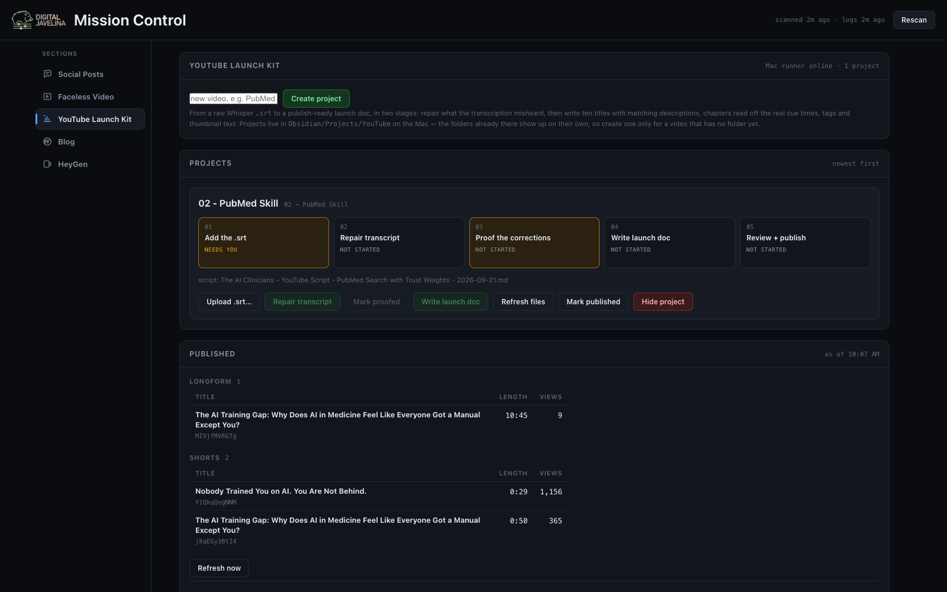
Task: Click the Blog WordPress icon
Action: pyautogui.click(x=47, y=141)
